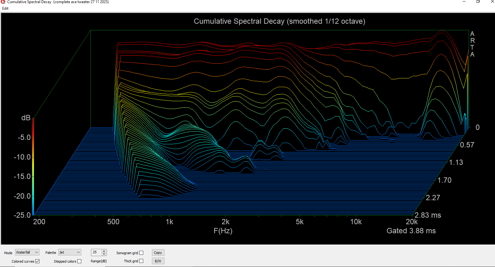Click the chart title text
The image size is (495, 267).
pos(279,21)
